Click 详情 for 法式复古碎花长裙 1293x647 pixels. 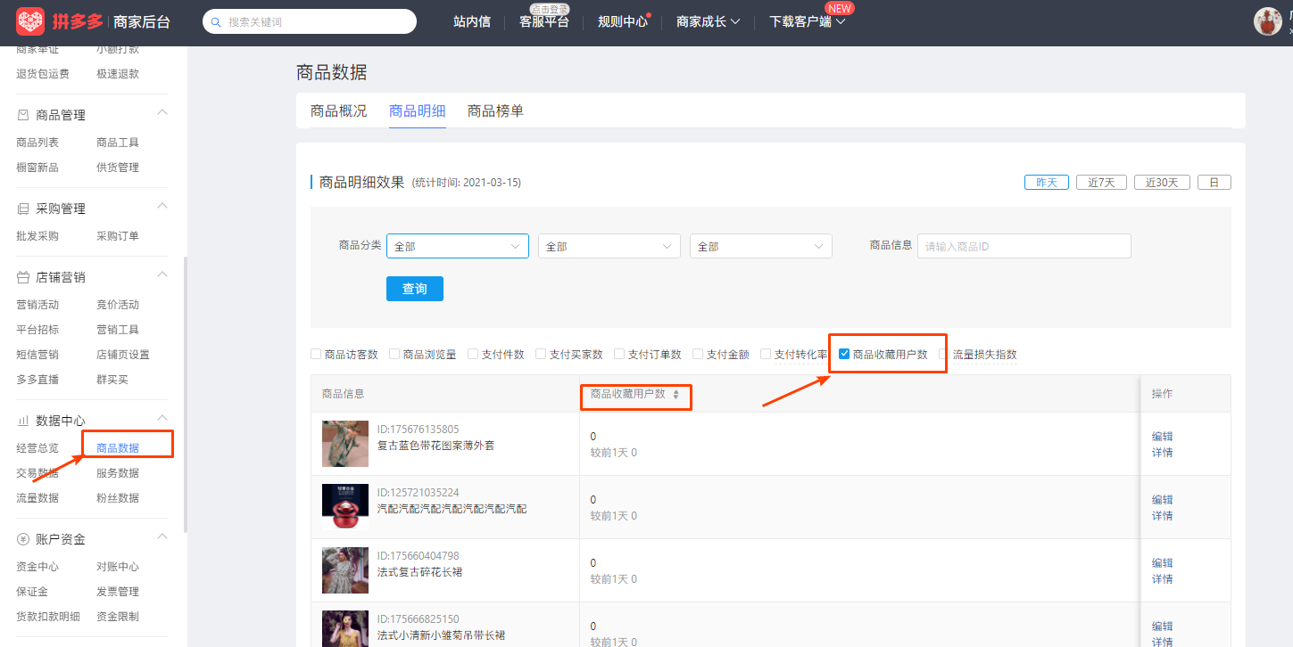pos(1162,579)
